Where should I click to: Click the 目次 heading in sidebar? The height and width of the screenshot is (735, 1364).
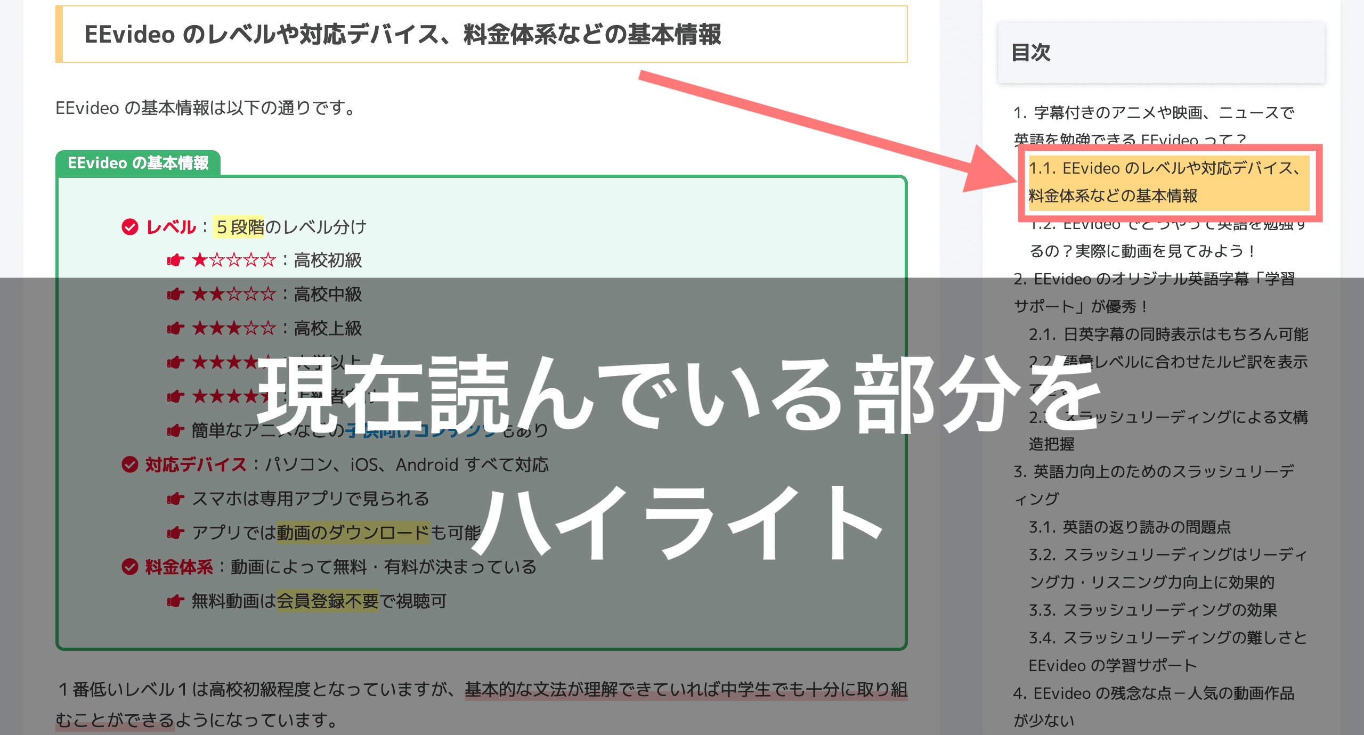(x=1030, y=53)
